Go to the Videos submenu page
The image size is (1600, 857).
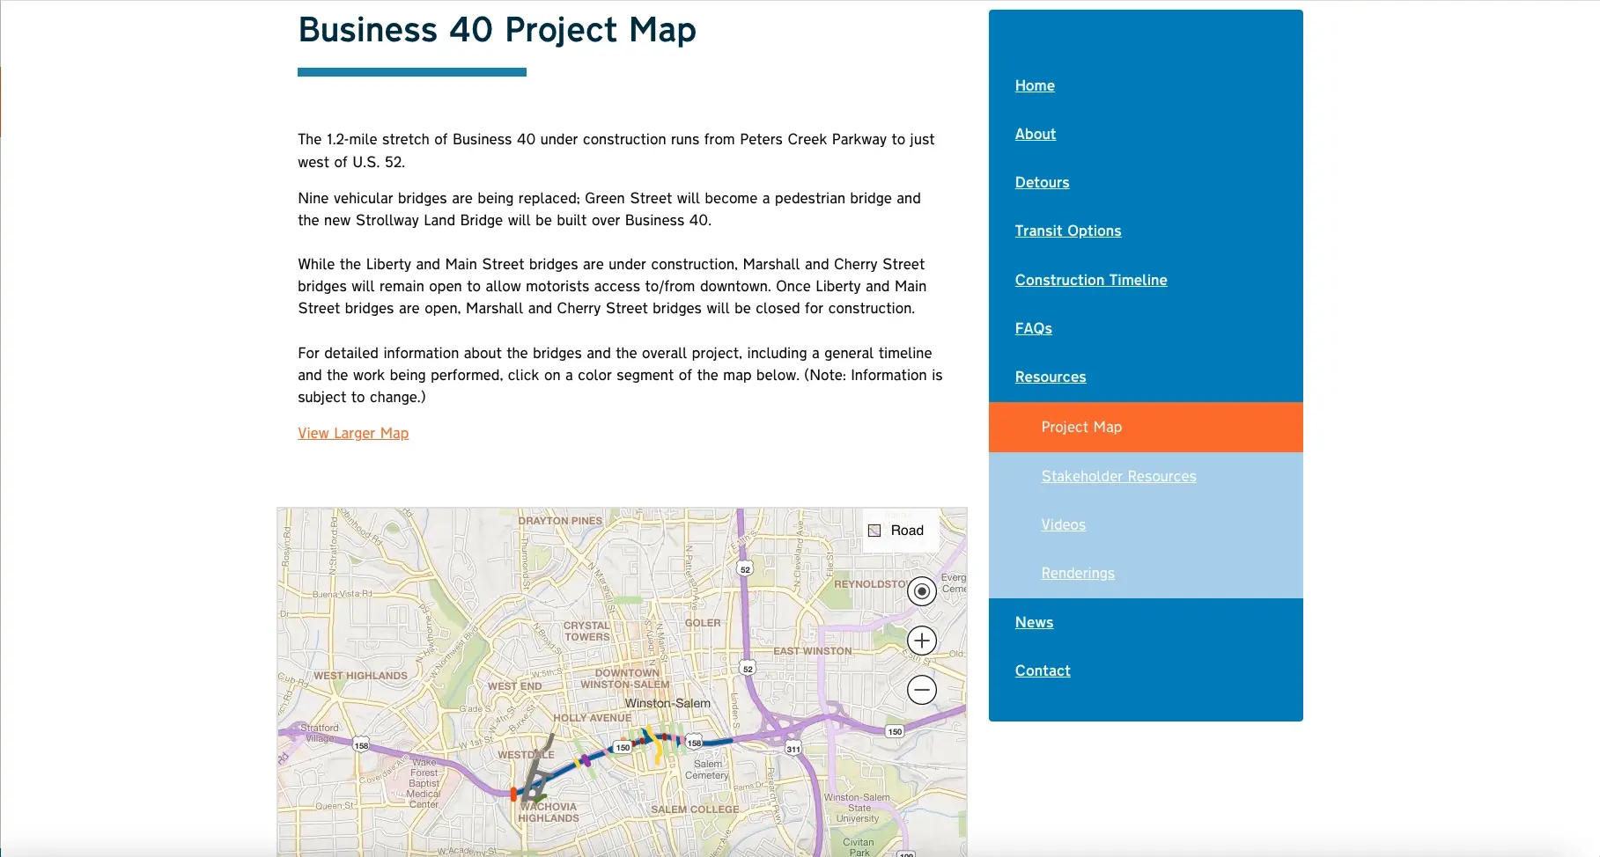(x=1063, y=524)
